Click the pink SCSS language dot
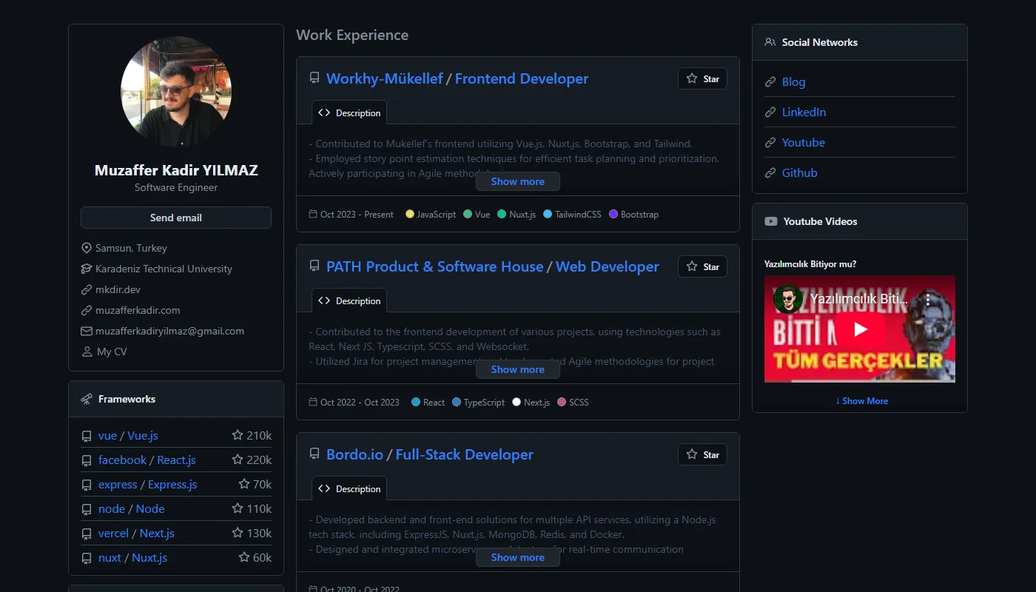The height and width of the screenshot is (592, 1036). 562,402
